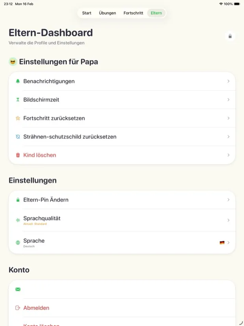
Task: Click the bell icon for Benachrichtigungen
Action: 18,81
